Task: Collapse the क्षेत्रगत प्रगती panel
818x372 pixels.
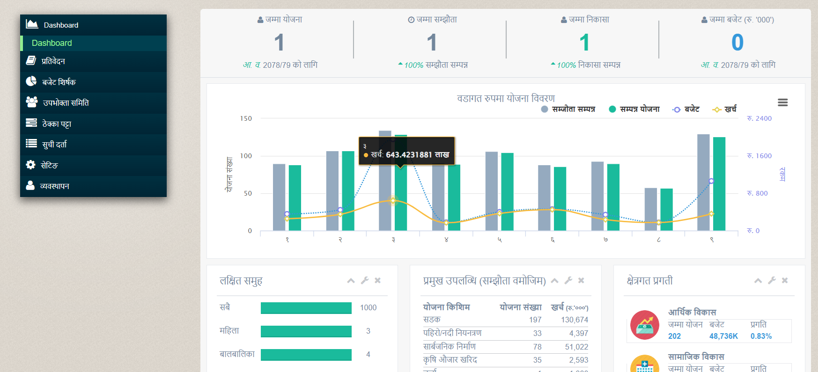Action: (x=758, y=281)
